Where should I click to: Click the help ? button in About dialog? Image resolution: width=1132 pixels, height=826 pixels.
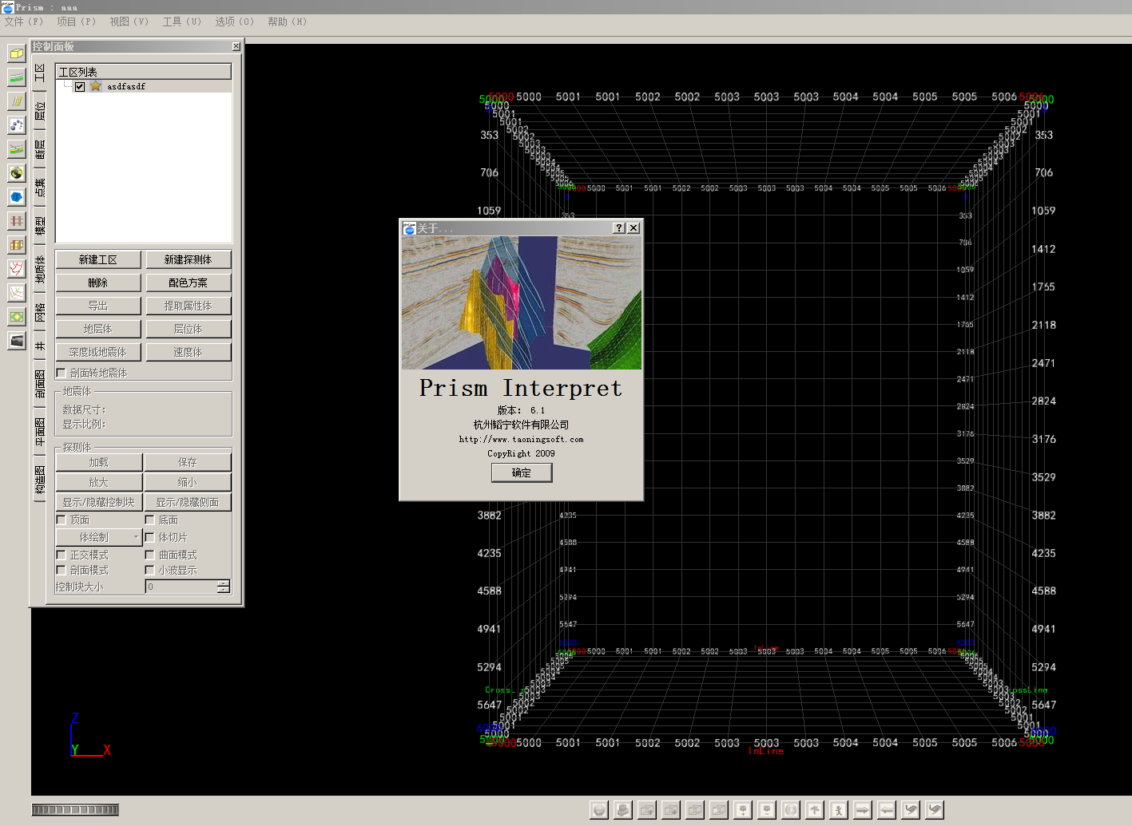(619, 227)
